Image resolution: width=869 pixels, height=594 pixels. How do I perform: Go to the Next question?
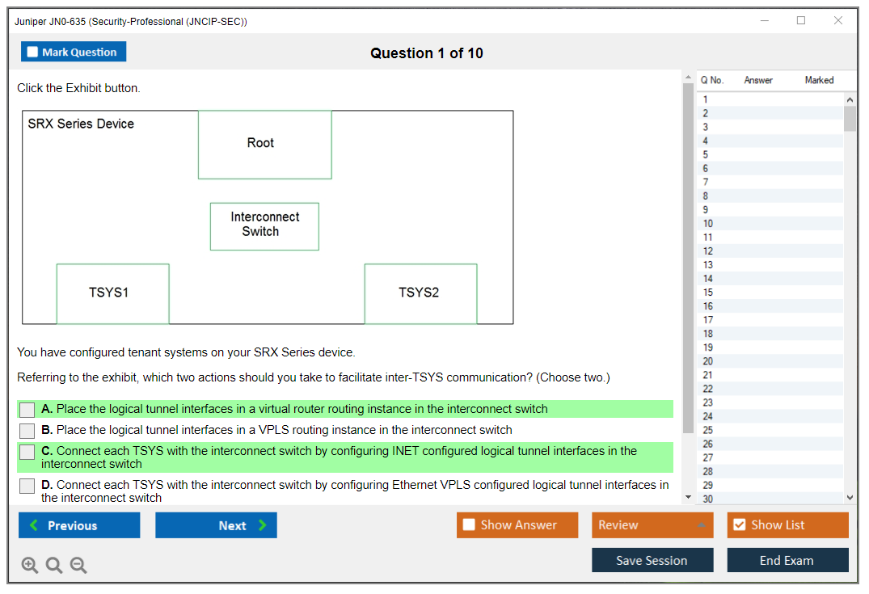[x=216, y=525]
